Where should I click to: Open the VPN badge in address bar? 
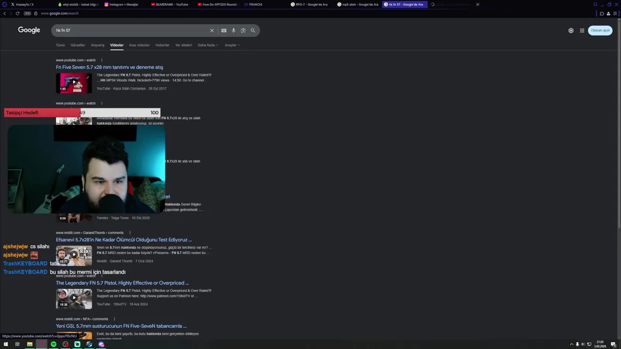(27, 14)
